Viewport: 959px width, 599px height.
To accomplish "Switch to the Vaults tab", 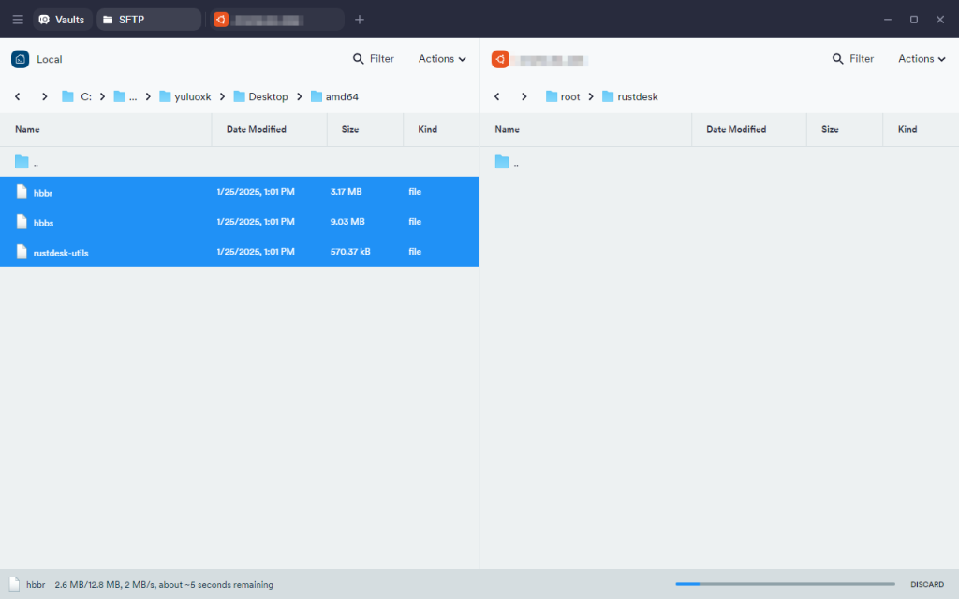I will point(63,20).
